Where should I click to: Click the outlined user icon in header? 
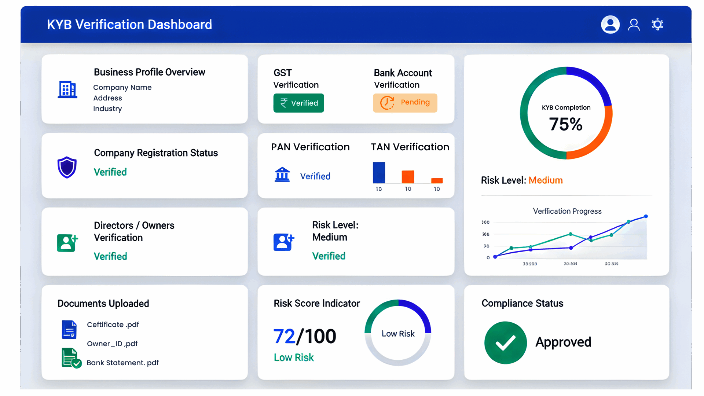click(634, 25)
